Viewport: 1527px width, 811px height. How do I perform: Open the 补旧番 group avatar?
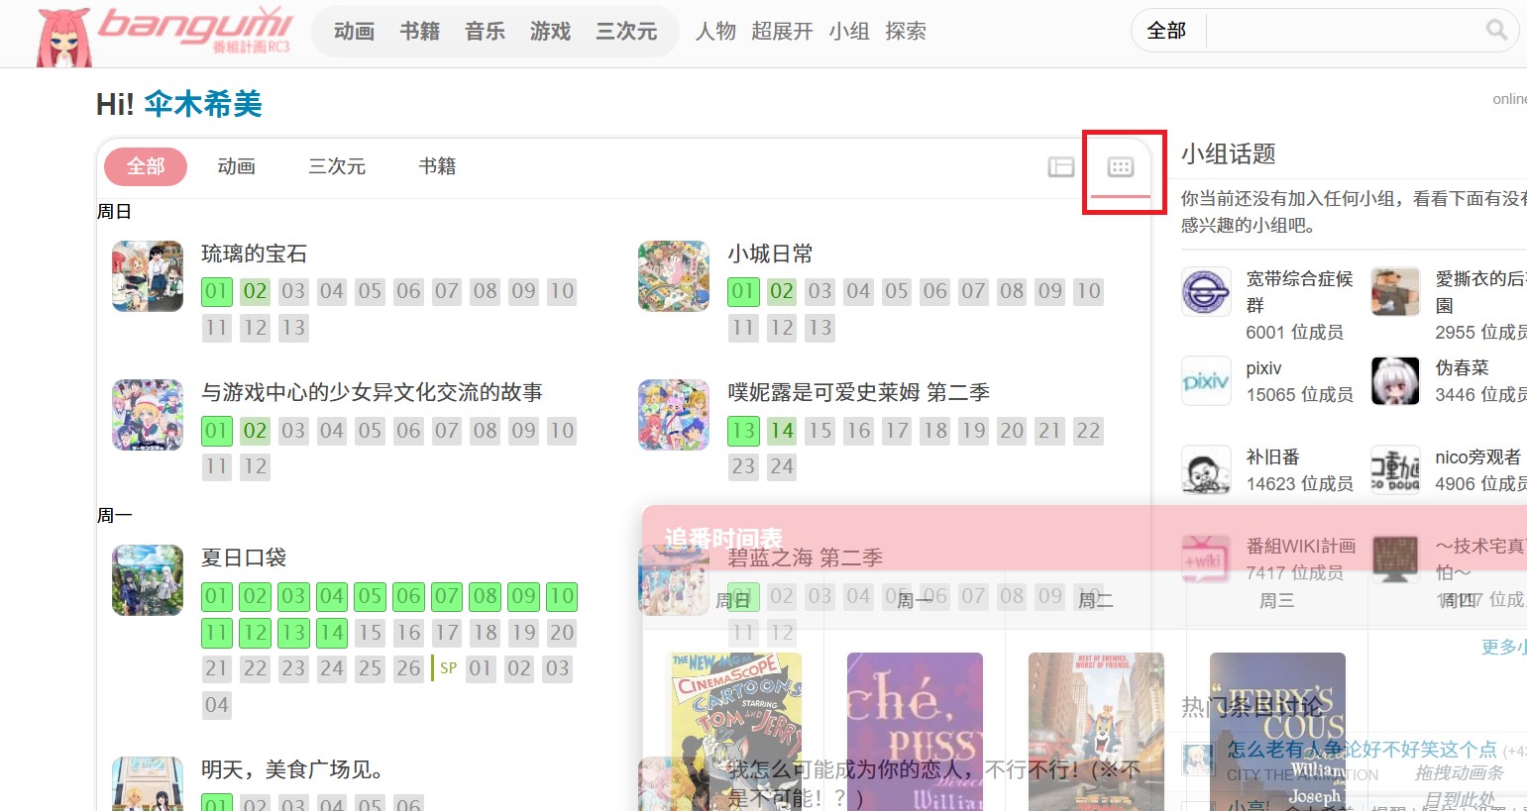tap(1206, 469)
